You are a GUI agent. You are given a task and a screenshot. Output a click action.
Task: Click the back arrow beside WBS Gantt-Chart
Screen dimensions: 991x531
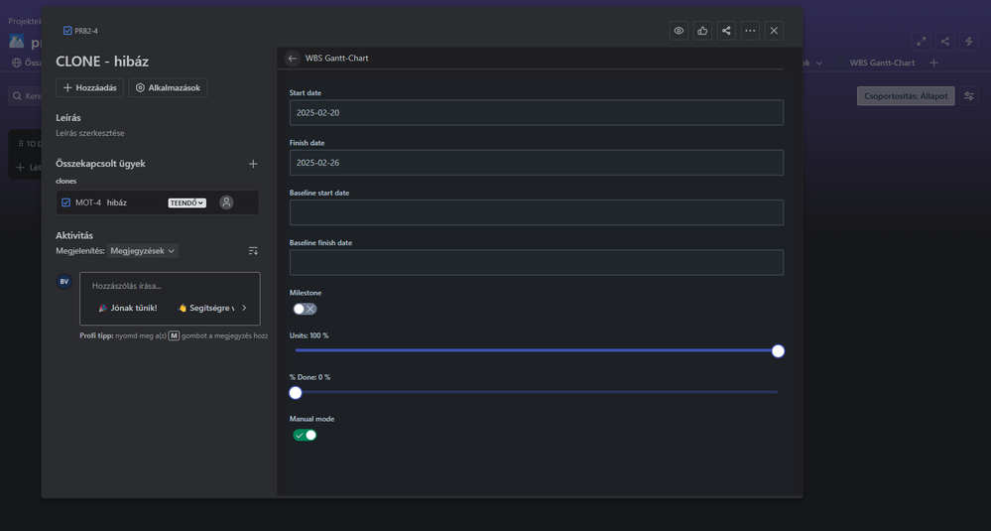tap(292, 59)
